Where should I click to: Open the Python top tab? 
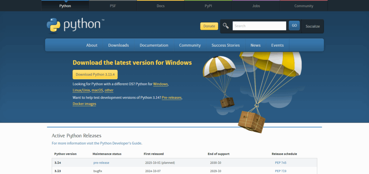65,6
